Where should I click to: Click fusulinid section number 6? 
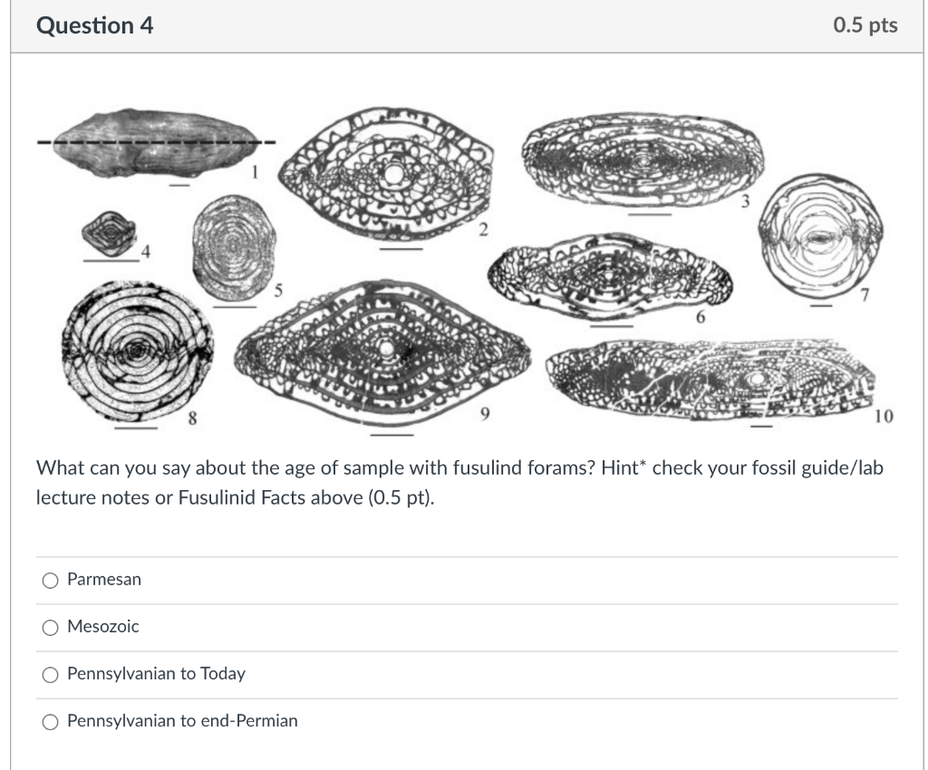point(610,278)
